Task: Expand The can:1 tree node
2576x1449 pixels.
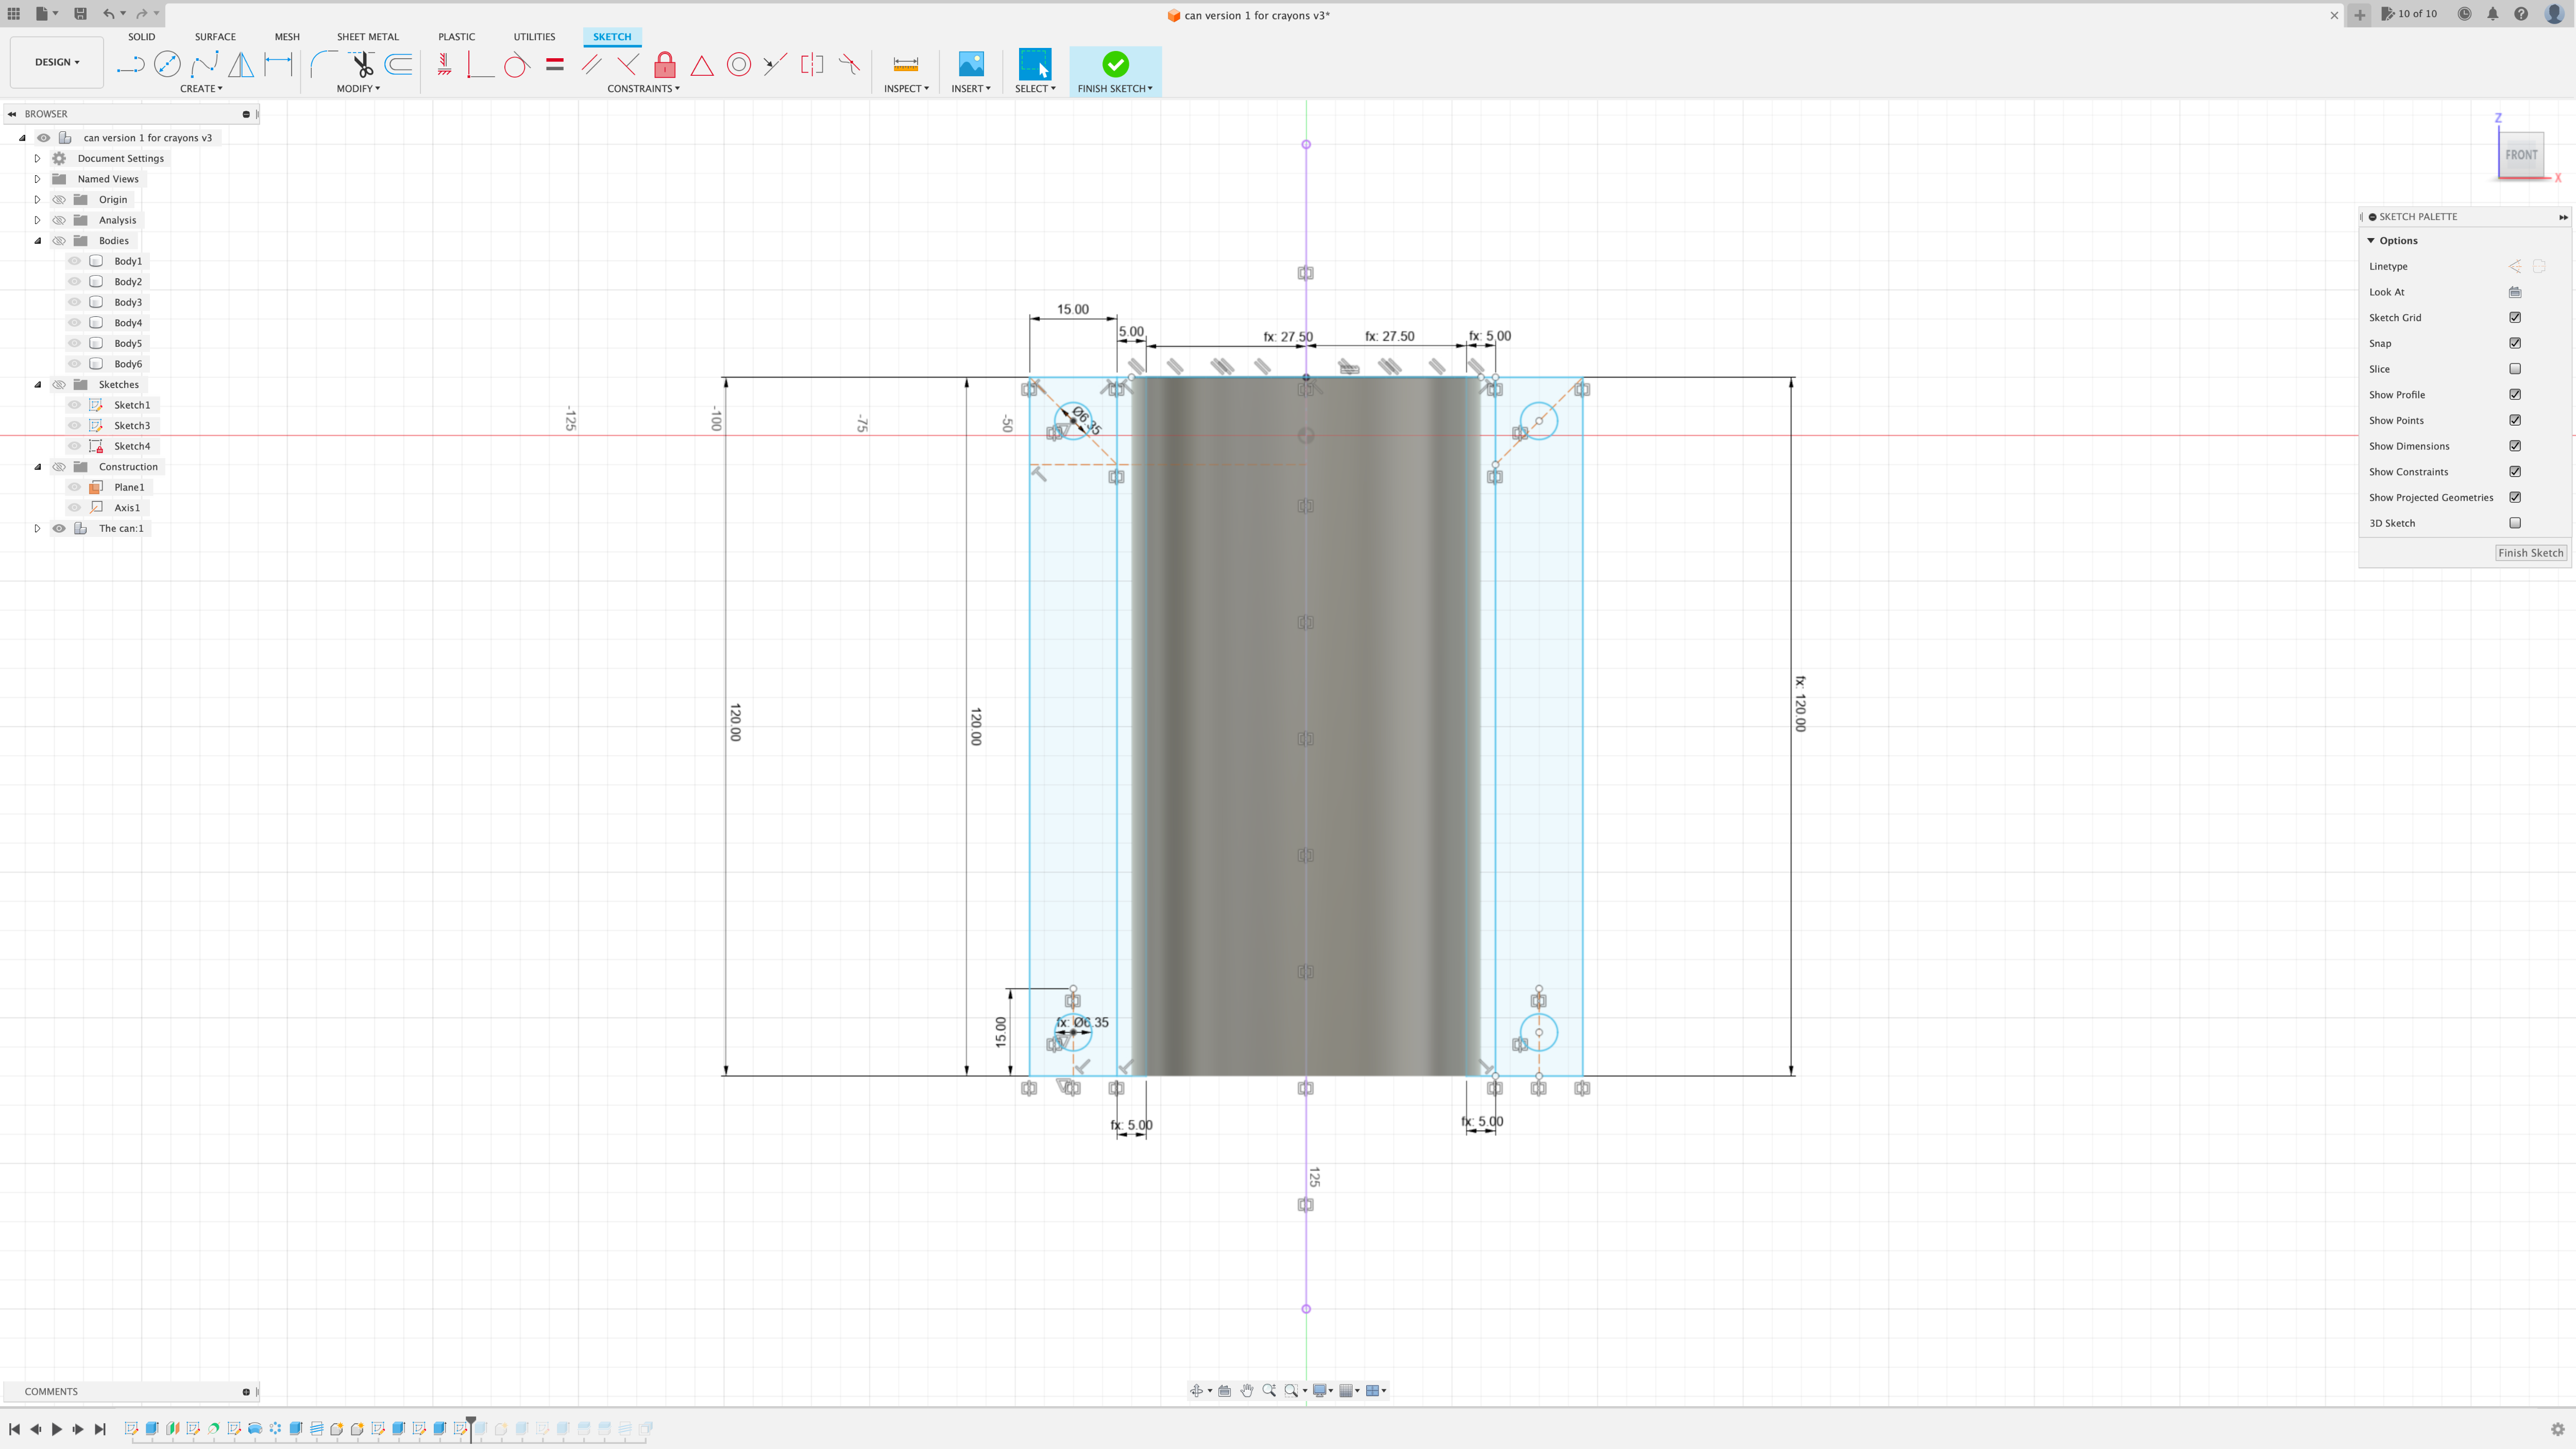Action: (37, 528)
